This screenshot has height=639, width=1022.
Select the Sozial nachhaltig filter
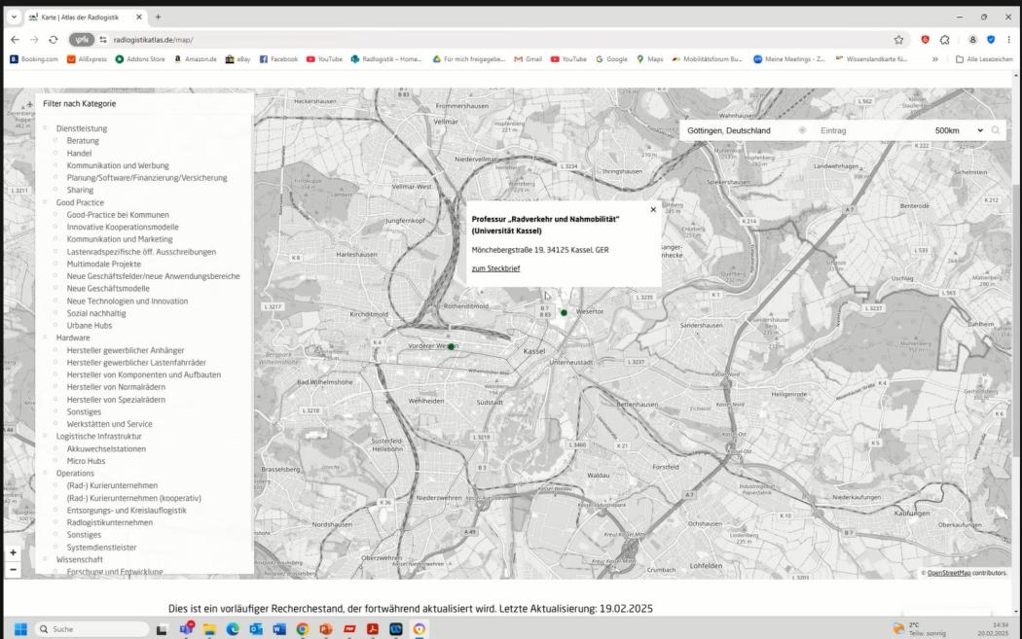click(96, 313)
